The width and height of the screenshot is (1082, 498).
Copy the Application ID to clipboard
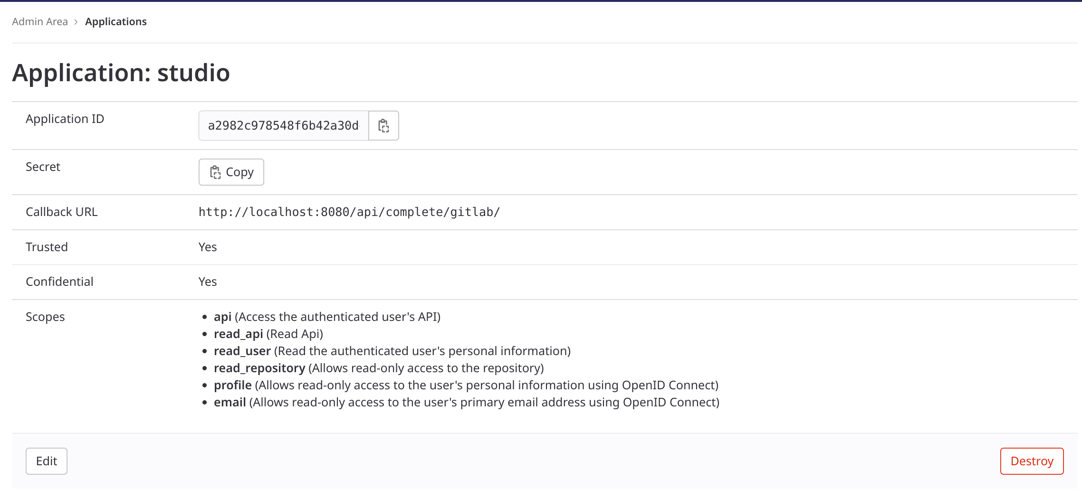[383, 126]
